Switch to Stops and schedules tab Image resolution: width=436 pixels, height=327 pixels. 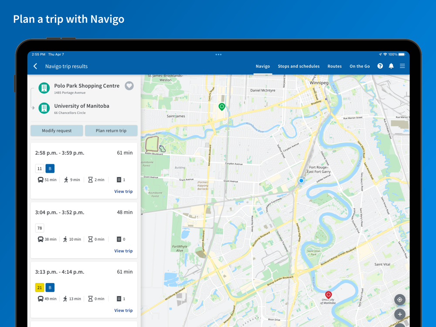pos(299,66)
